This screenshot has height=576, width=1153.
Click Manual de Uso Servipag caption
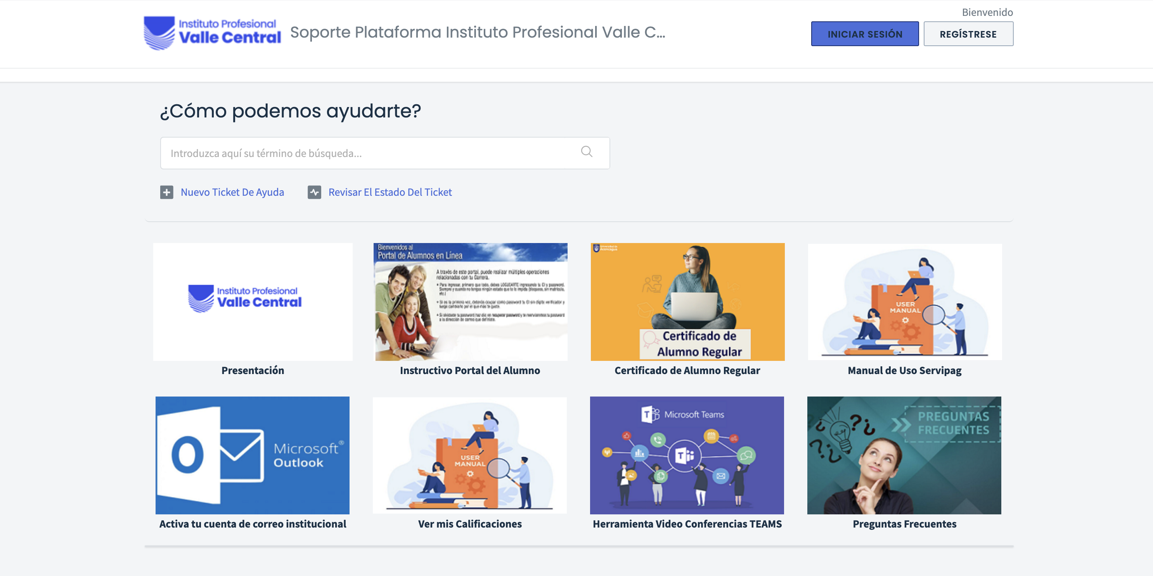tap(905, 370)
